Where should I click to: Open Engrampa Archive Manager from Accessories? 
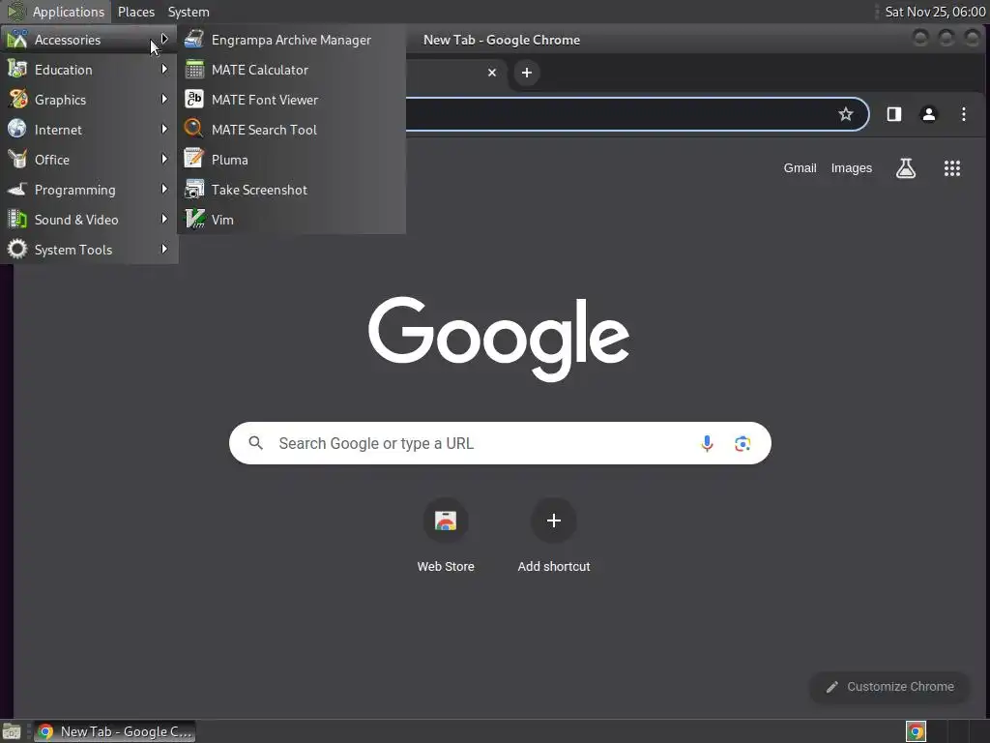(x=291, y=40)
